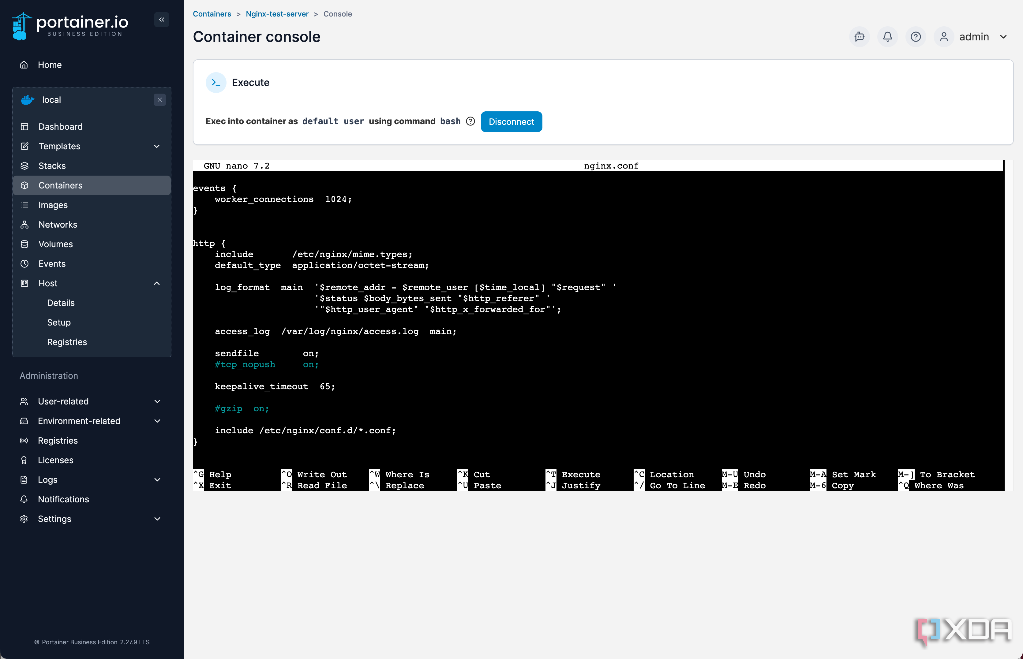Close the local environment with the X icon
This screenshot has height=659, width=1023.
160,100
